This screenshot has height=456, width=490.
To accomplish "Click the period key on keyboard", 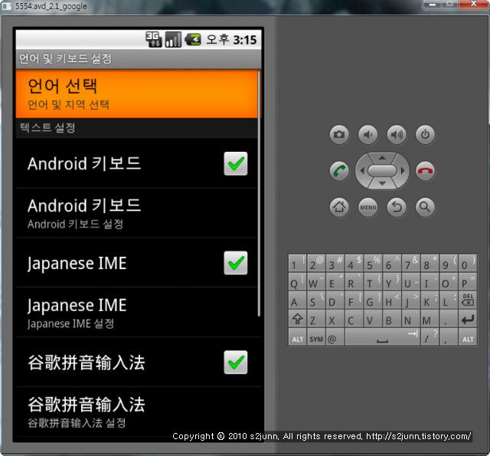I will click(449, 319).
